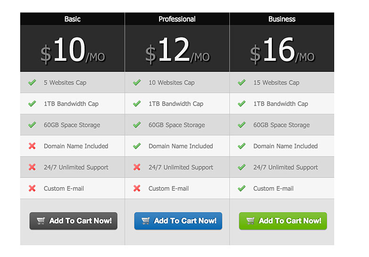369x257 pixels.
Task: Select the Basic plan header
Action: 73,19
